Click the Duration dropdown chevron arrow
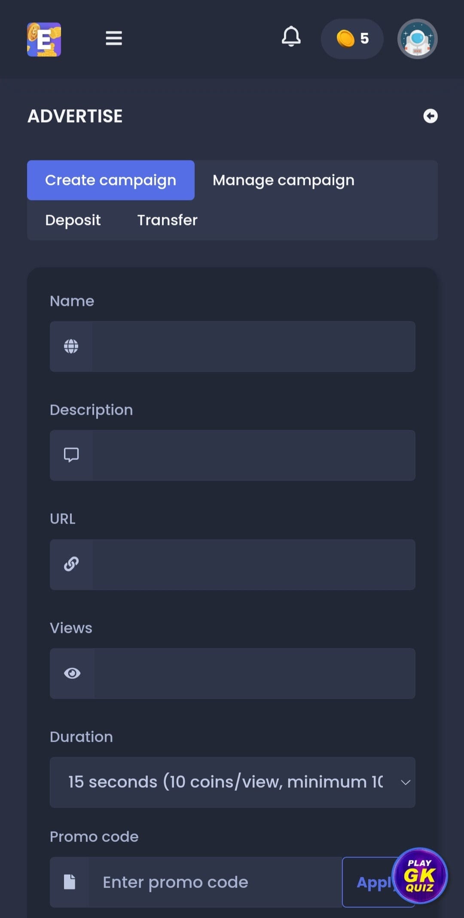 point(405,782)
